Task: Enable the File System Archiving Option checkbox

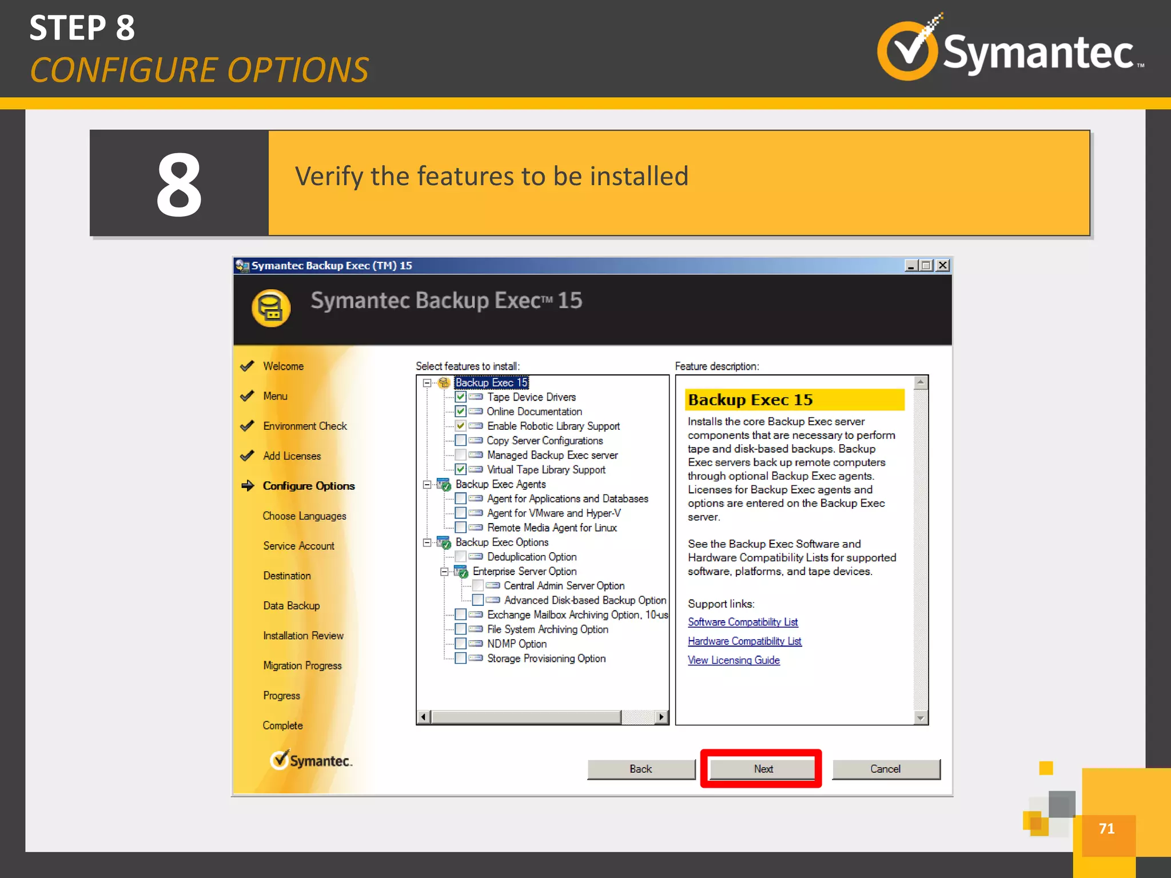Action: (x=460, y=629)
